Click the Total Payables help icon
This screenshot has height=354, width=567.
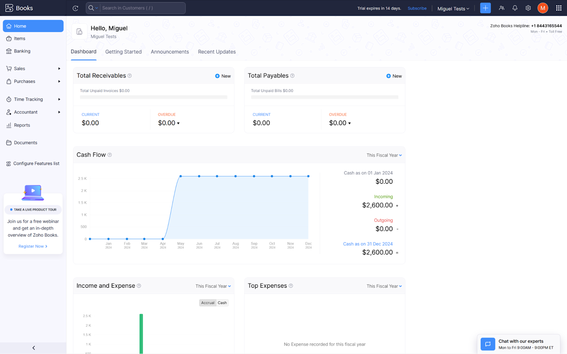tap(292, 76)
